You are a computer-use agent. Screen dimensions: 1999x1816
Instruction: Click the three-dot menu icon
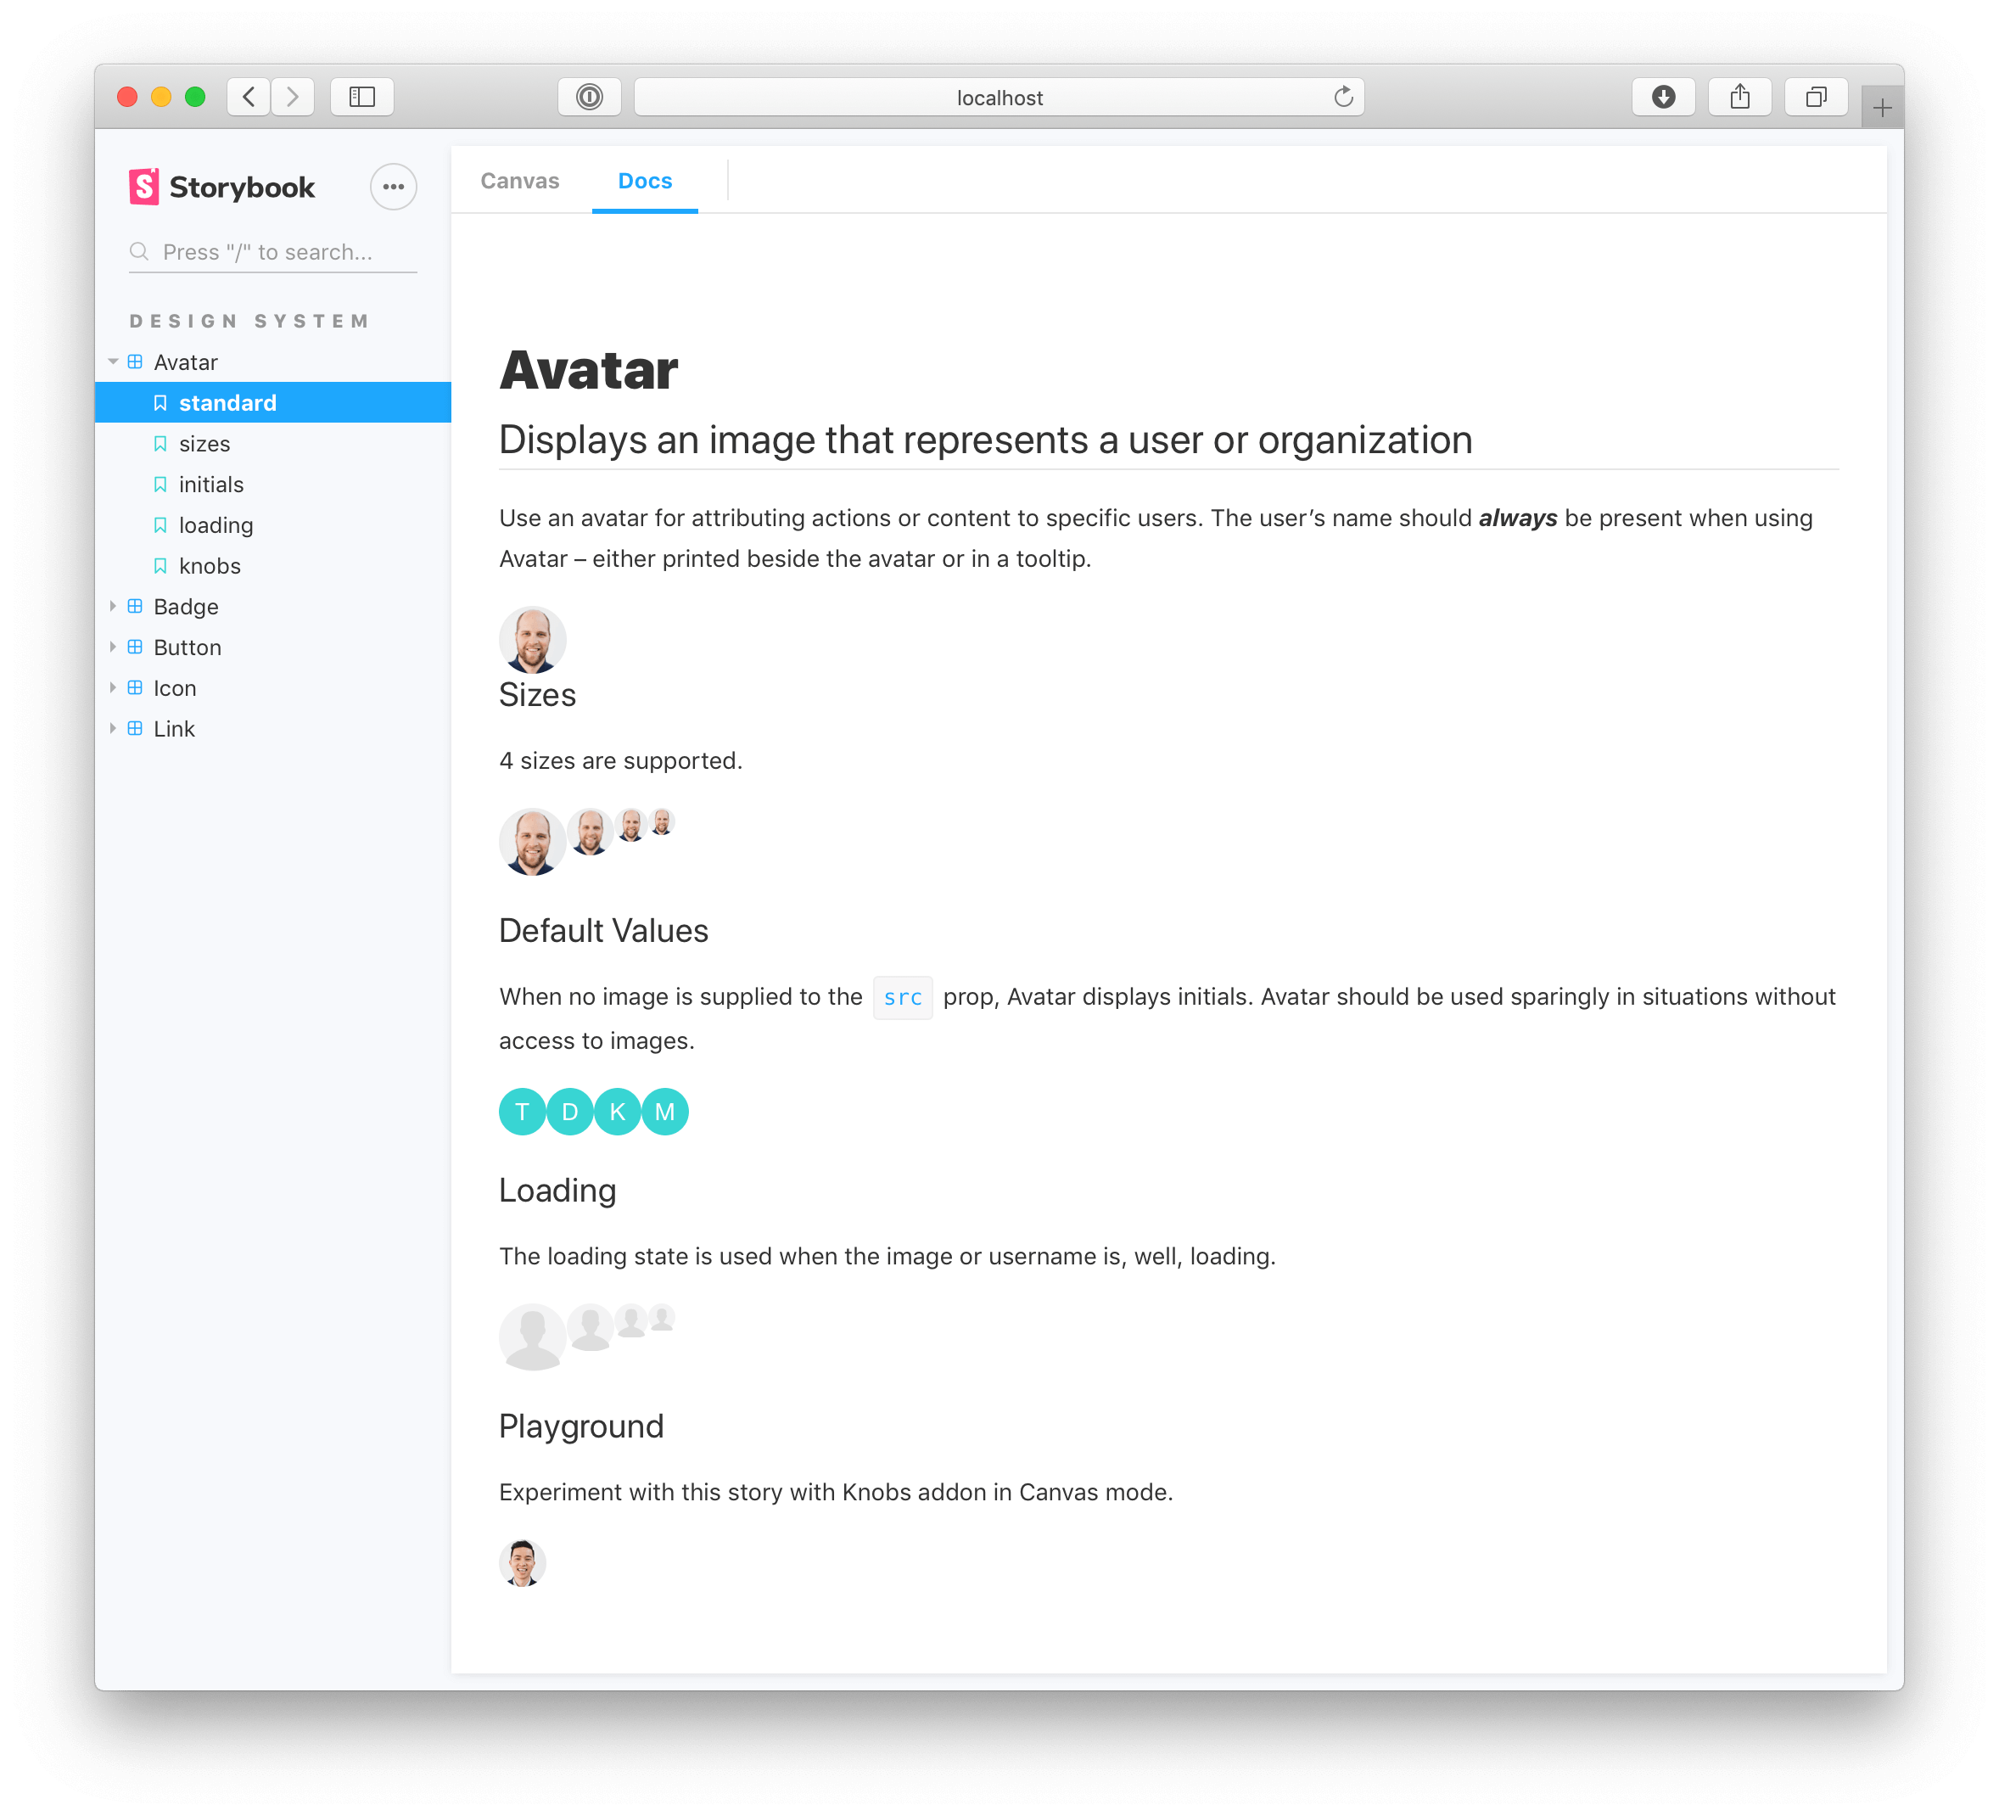[x=394, y=187]
